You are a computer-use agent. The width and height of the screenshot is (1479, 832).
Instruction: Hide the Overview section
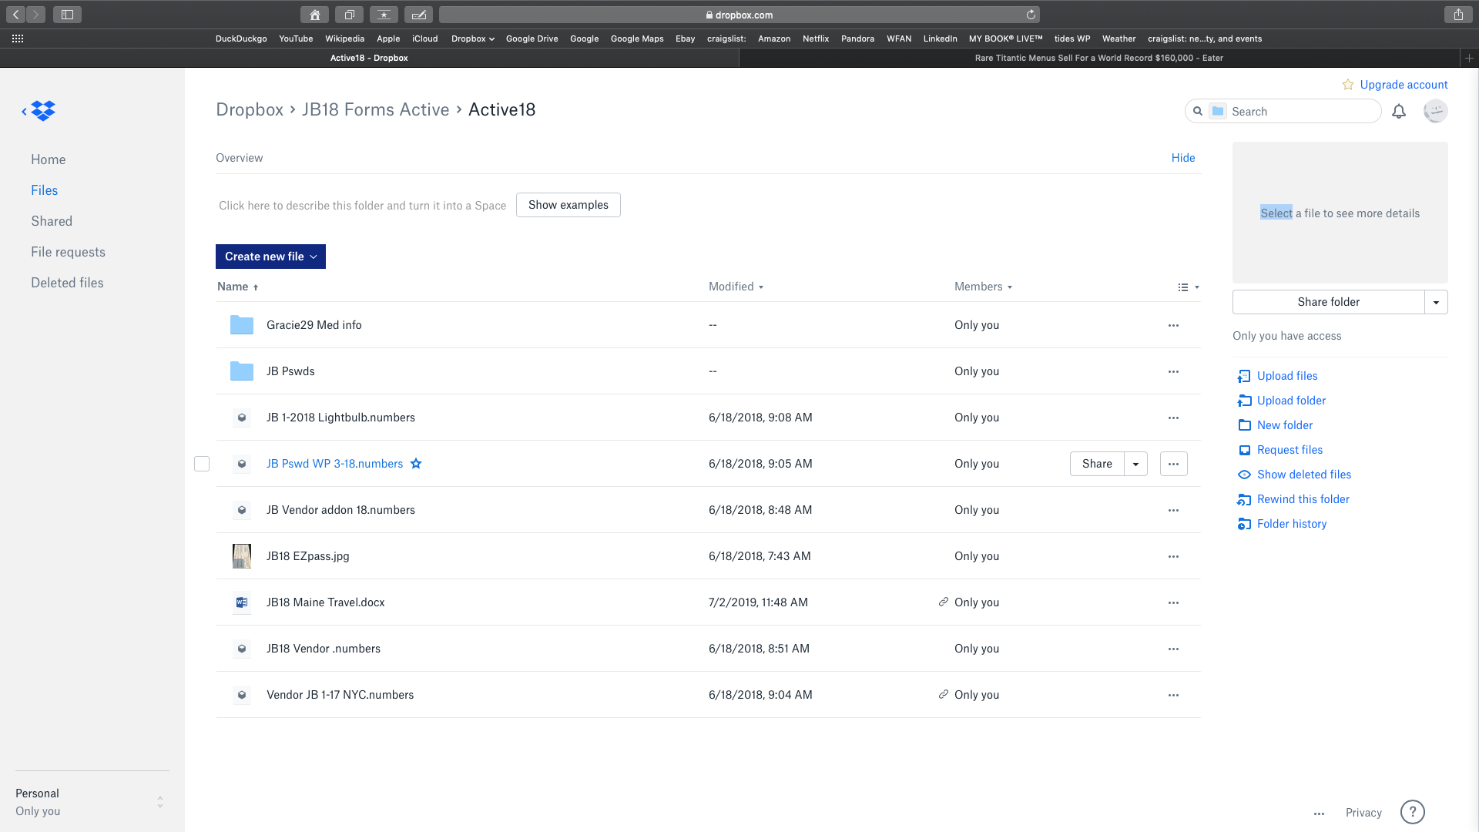point(1182,158)
